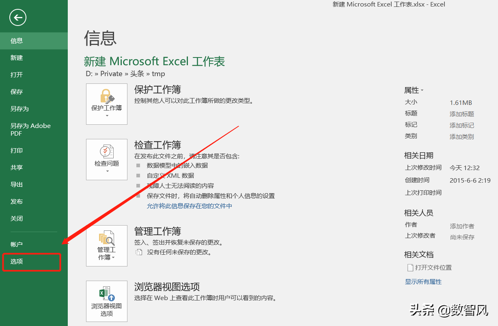Select the 打开 (Open) menu item
Viewport: 498px width, 326px height.
34,75
